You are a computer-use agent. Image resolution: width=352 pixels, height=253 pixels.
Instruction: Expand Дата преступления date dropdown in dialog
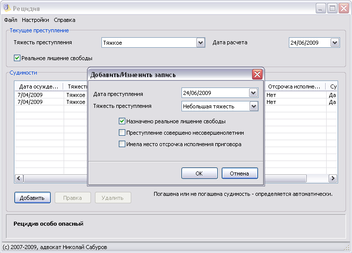(253, 93)
